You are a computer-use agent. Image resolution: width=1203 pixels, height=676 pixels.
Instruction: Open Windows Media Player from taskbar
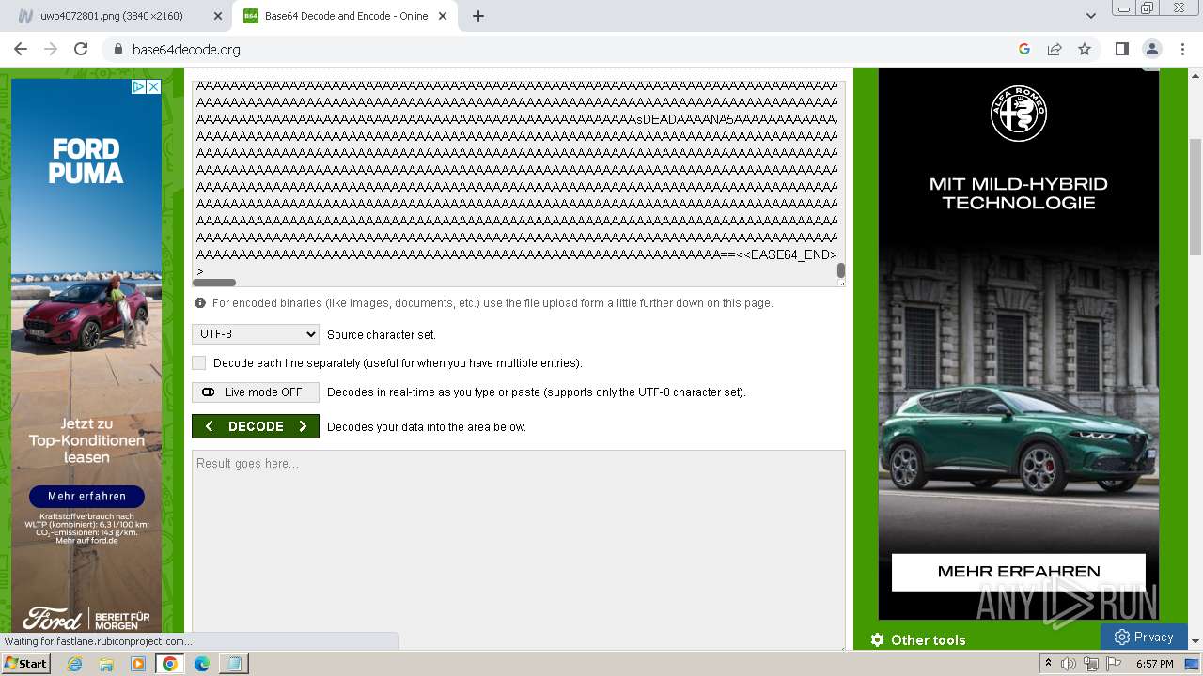138,664
